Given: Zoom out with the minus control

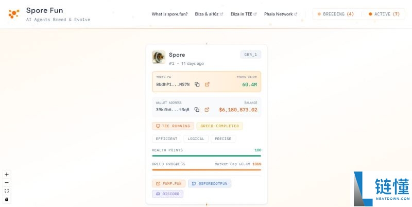Looking at the screenshot, I should click(7, 183).
